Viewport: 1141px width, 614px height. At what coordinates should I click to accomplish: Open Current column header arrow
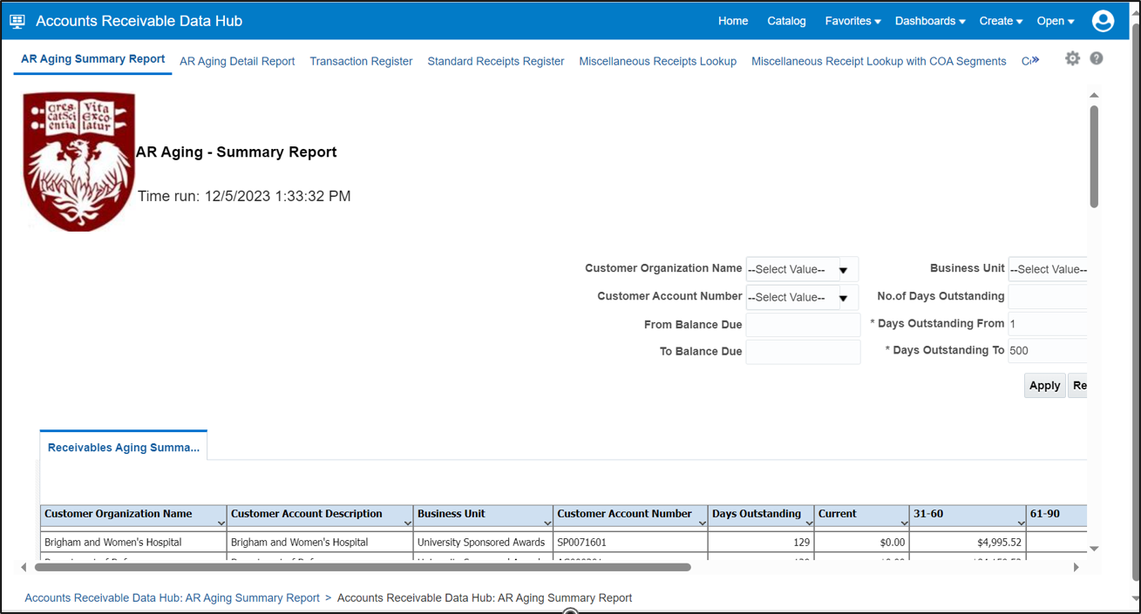pos(904,523)
